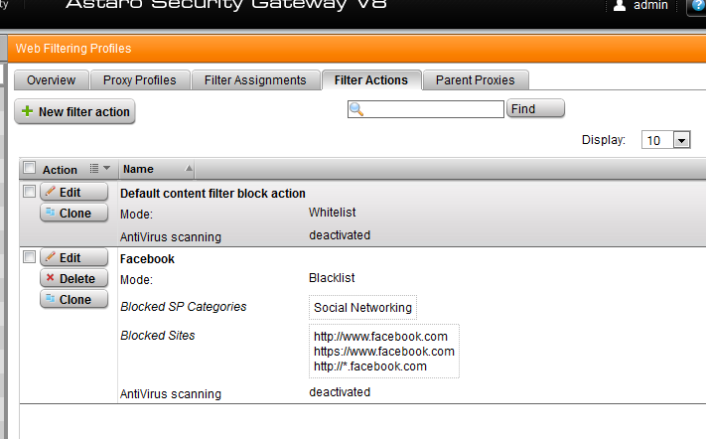Delete the Facebook filter action

tap(74, 279)
